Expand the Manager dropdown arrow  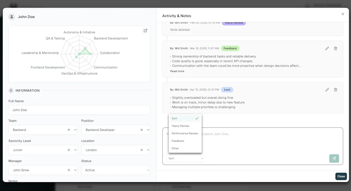coord(75,170)
